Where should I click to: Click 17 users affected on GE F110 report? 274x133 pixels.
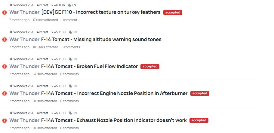45,20
